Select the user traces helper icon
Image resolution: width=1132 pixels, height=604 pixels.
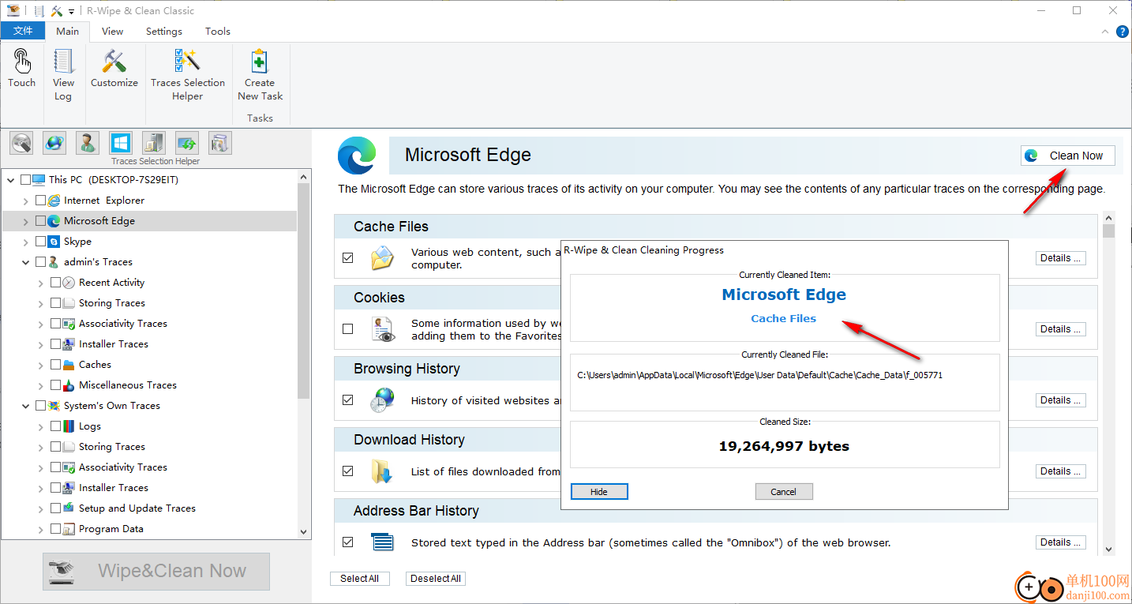pos(88,143)
